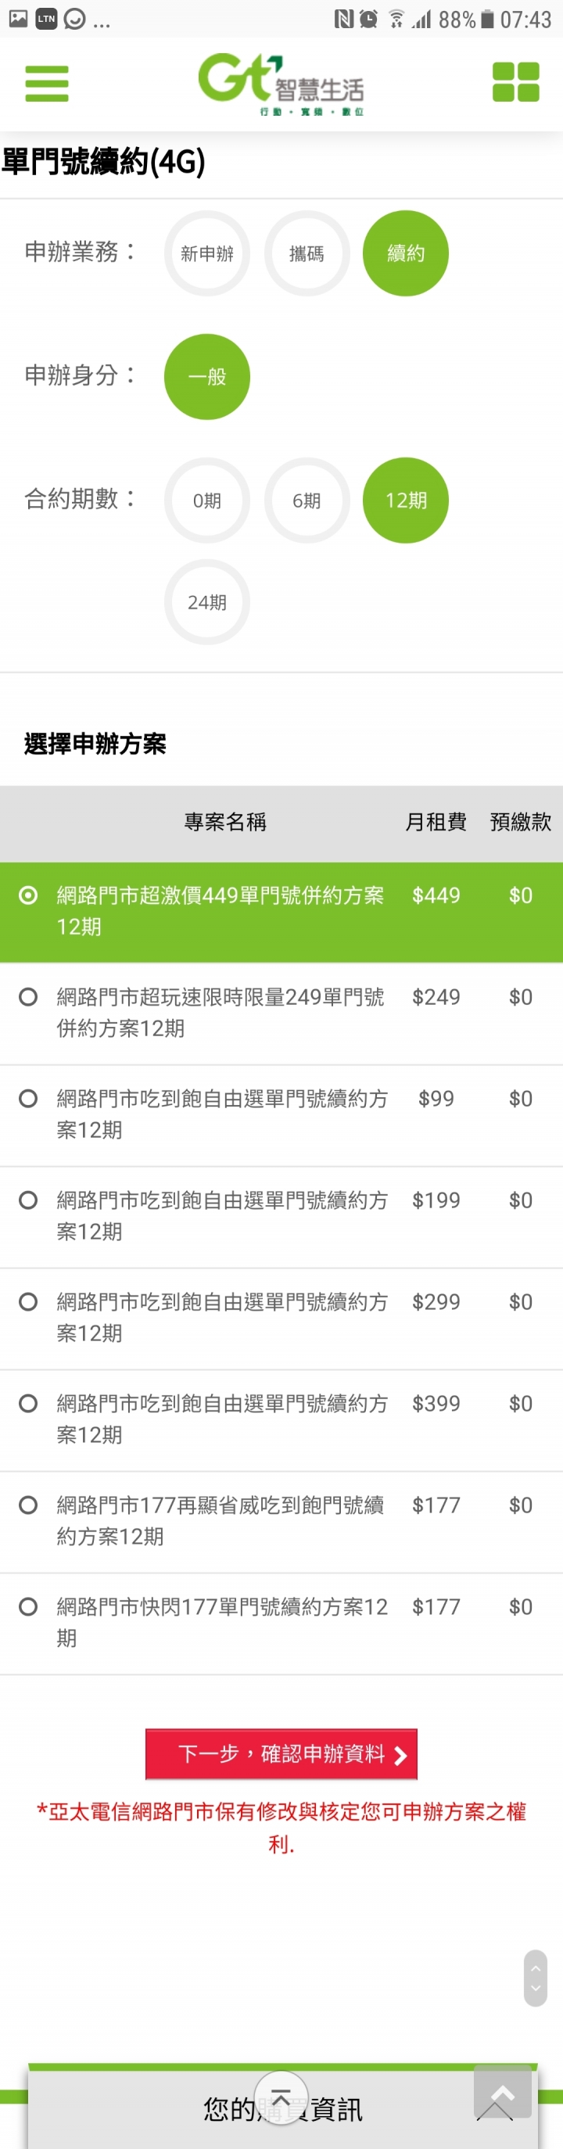Select the $249 超玩速限時限量 plan
Screen dimensions: 563x2149
point(281,1014)
